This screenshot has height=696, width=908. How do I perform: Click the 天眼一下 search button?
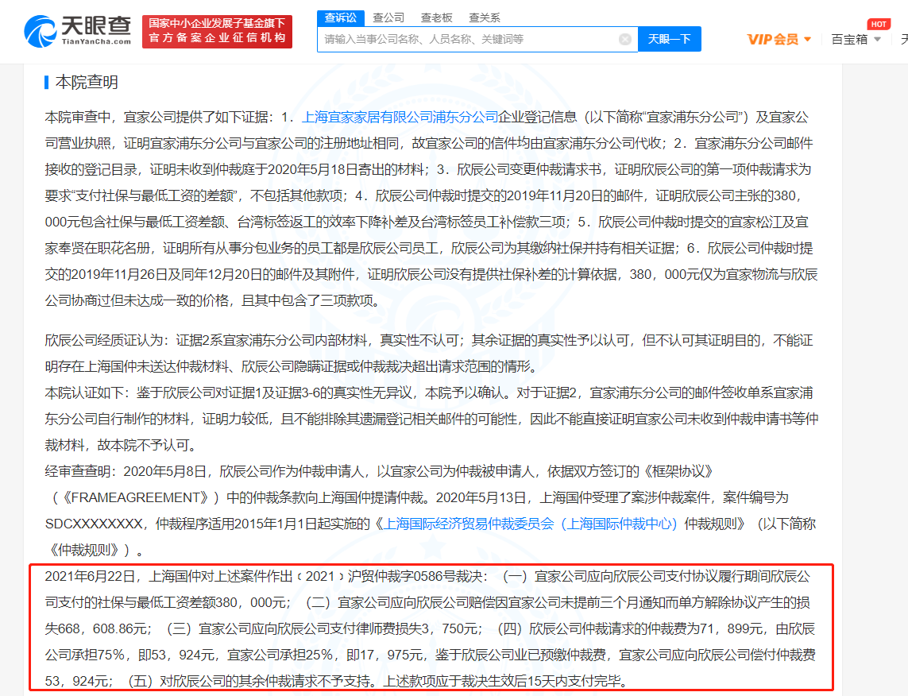670,39
